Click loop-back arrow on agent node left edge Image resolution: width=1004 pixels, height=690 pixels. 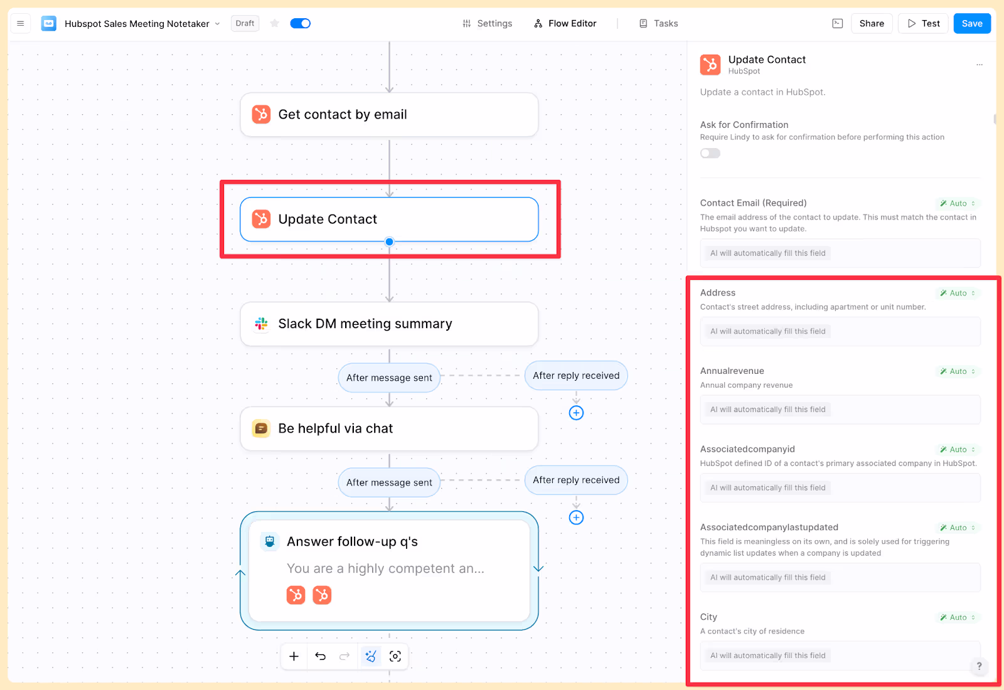240,573
